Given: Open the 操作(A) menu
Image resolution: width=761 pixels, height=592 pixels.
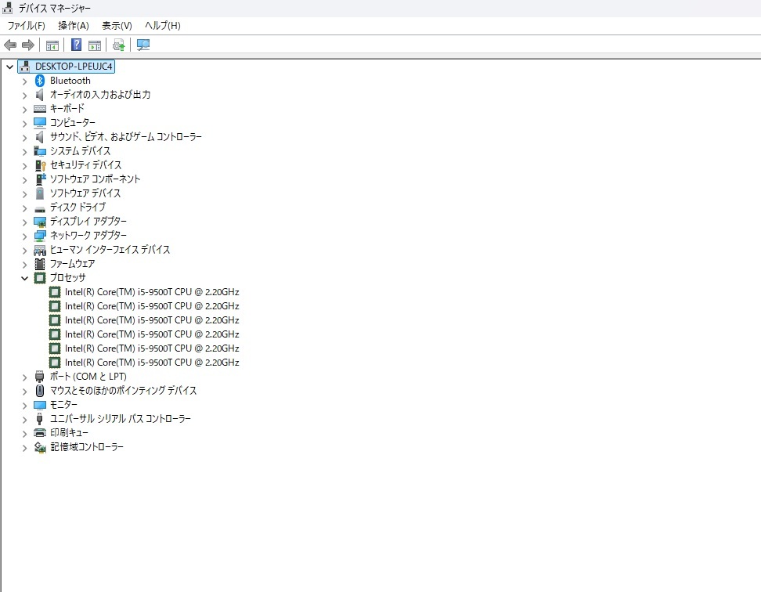Looking at the screenshot, I should point(74,26).
